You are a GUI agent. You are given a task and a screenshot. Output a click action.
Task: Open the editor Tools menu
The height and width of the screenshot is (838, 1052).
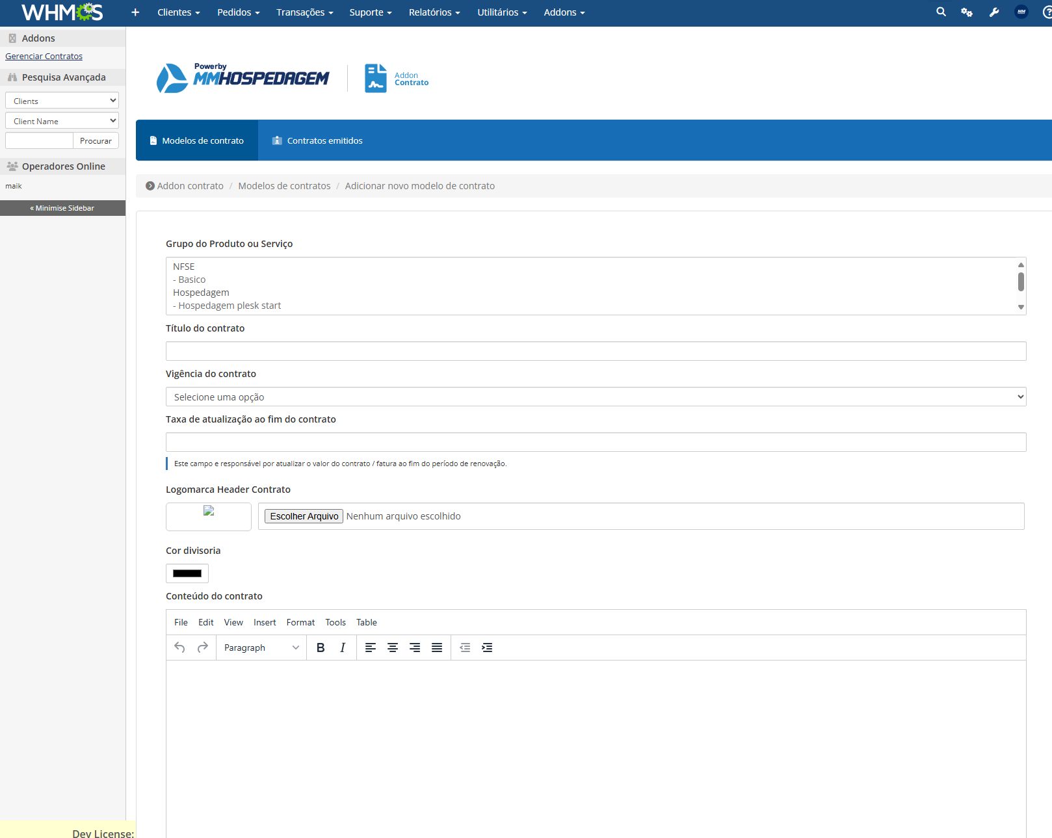335,622
